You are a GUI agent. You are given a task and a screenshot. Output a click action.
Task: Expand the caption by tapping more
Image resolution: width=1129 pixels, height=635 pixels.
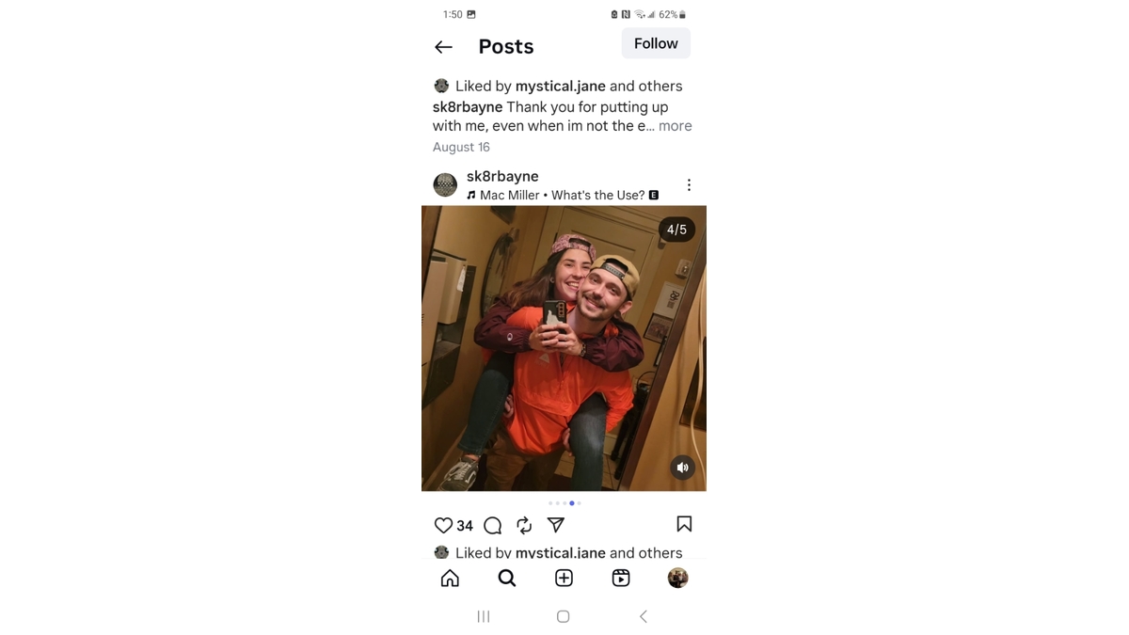tap(676, 126)
